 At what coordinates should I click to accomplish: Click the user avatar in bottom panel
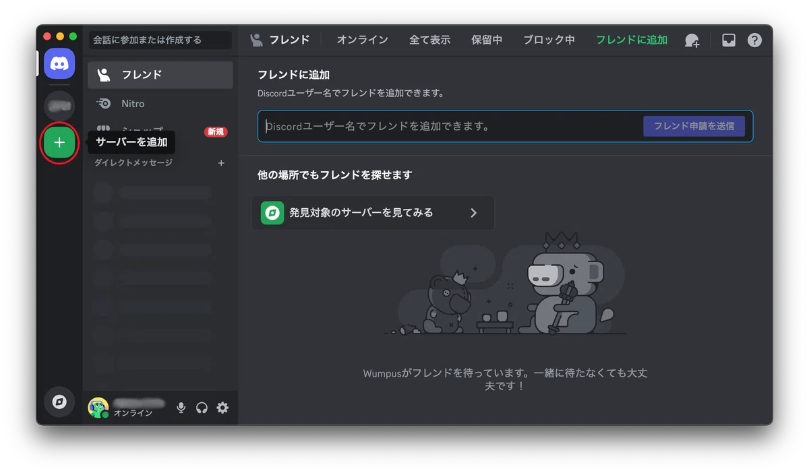pos(98,408)
